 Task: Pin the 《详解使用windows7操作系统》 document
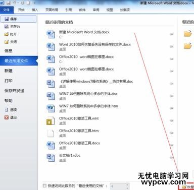point(172,84)
